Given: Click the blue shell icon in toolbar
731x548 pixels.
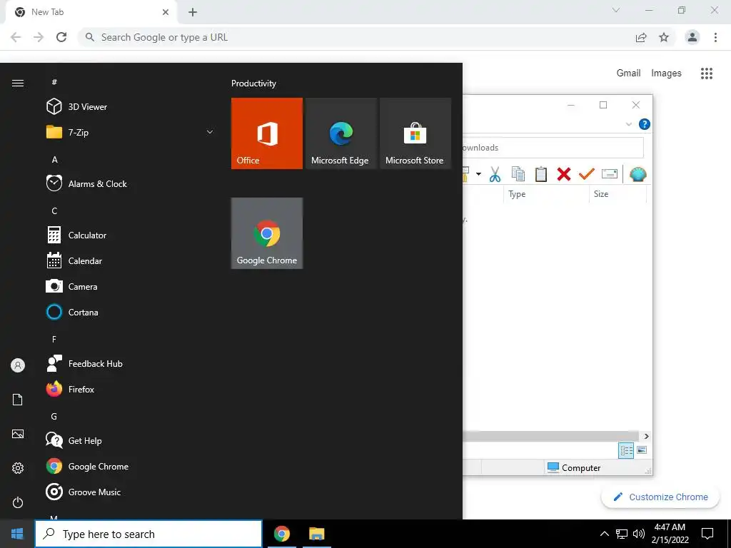Looking at the screenshot, I should 637,174.
